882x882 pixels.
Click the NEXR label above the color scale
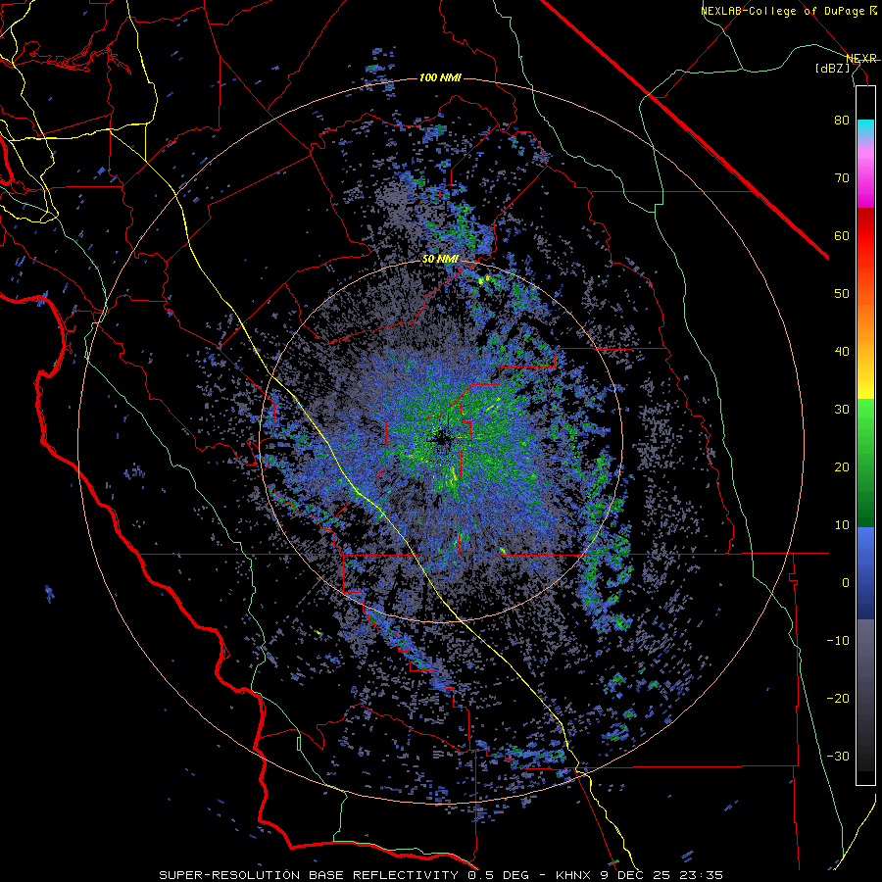[860, 58]
